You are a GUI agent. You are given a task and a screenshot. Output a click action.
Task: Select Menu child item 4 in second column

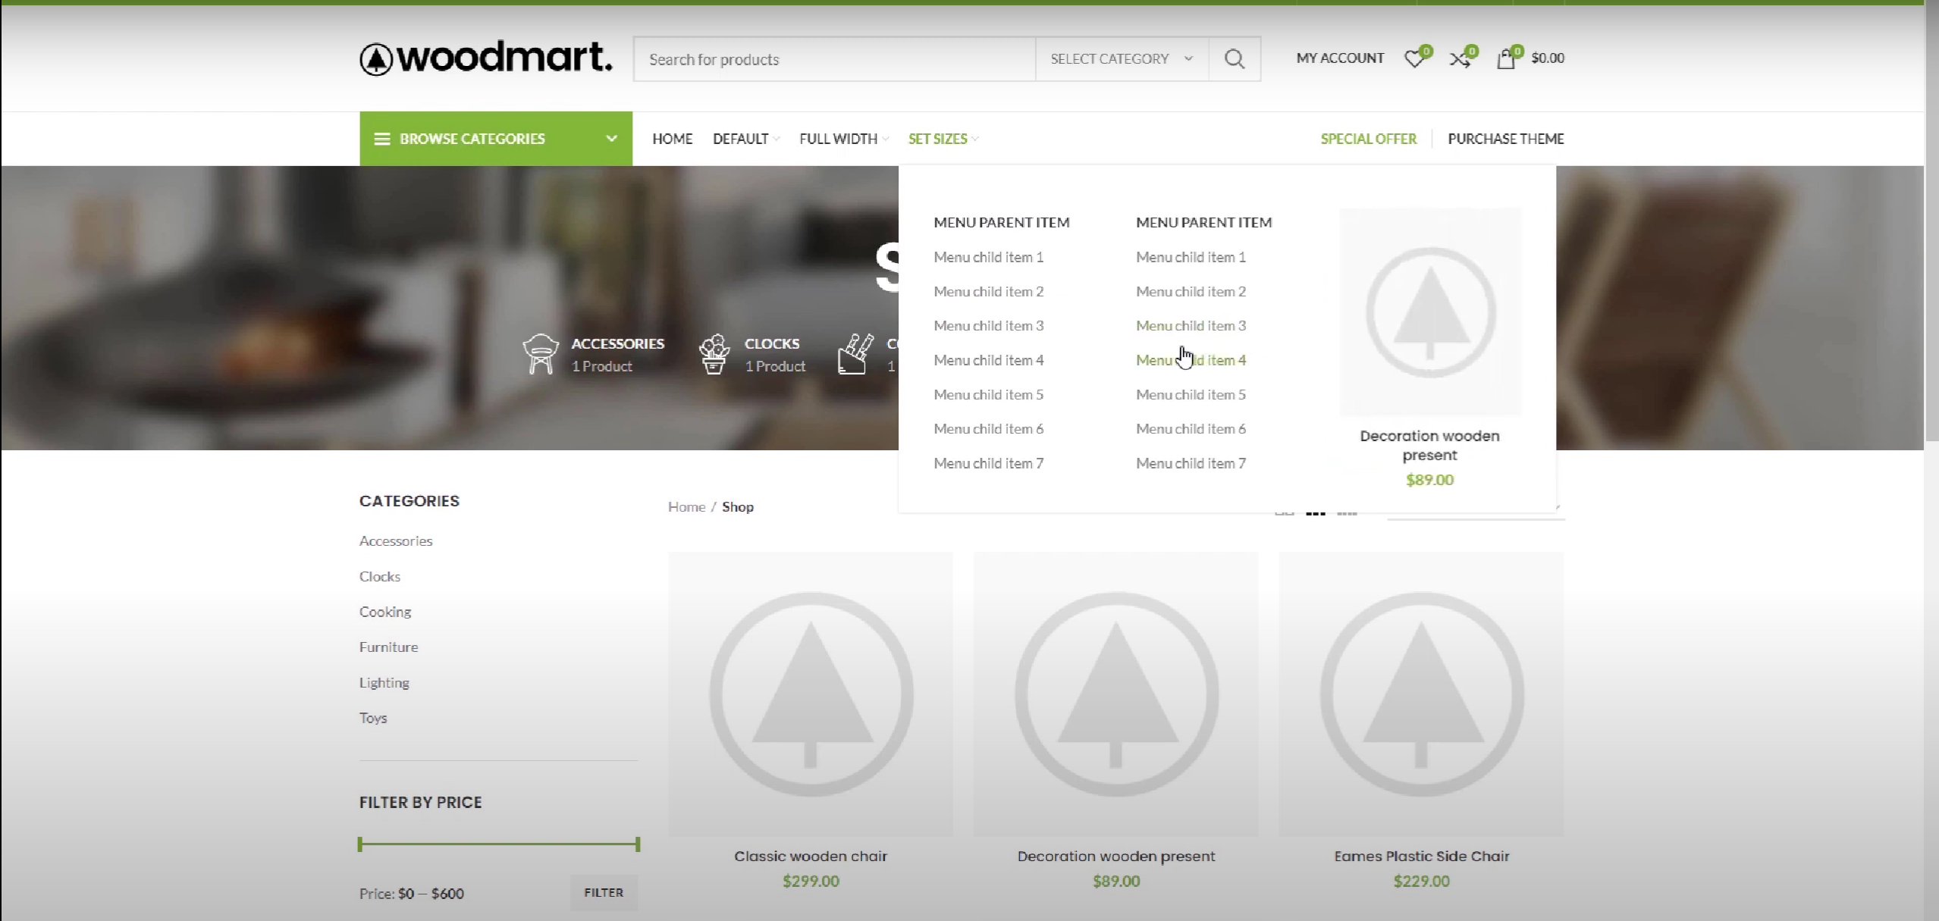[1191, 361]
